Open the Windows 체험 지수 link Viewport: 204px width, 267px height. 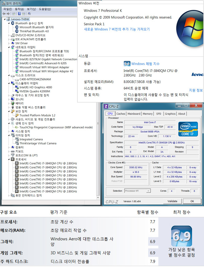coord(146,64)
